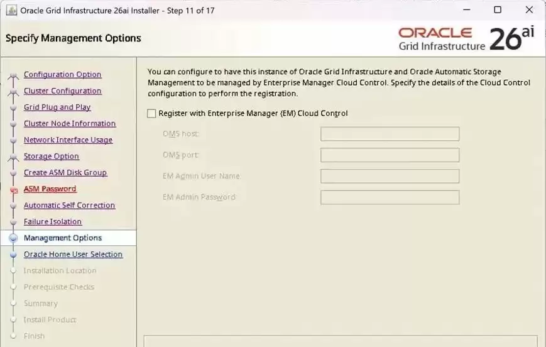Viewport: 546px width, 347px height.
Task: Open the Cluster Configuration step
Action: [x=63, y=91]
